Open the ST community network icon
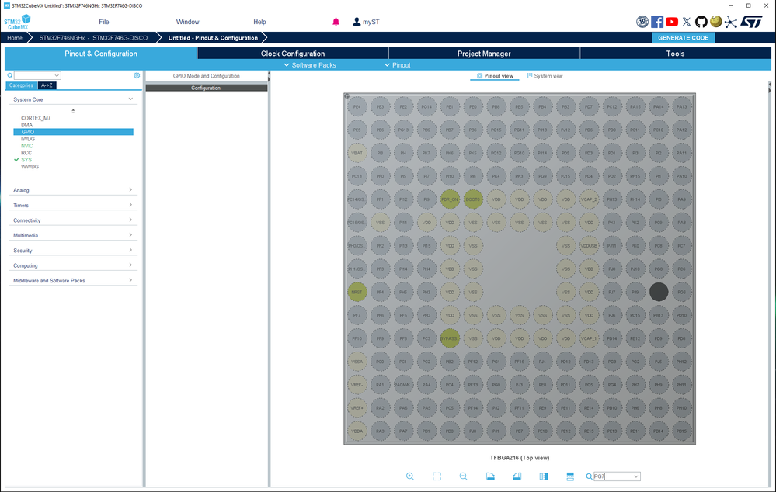Screen dimensions: 776x492 coord(730,22)
